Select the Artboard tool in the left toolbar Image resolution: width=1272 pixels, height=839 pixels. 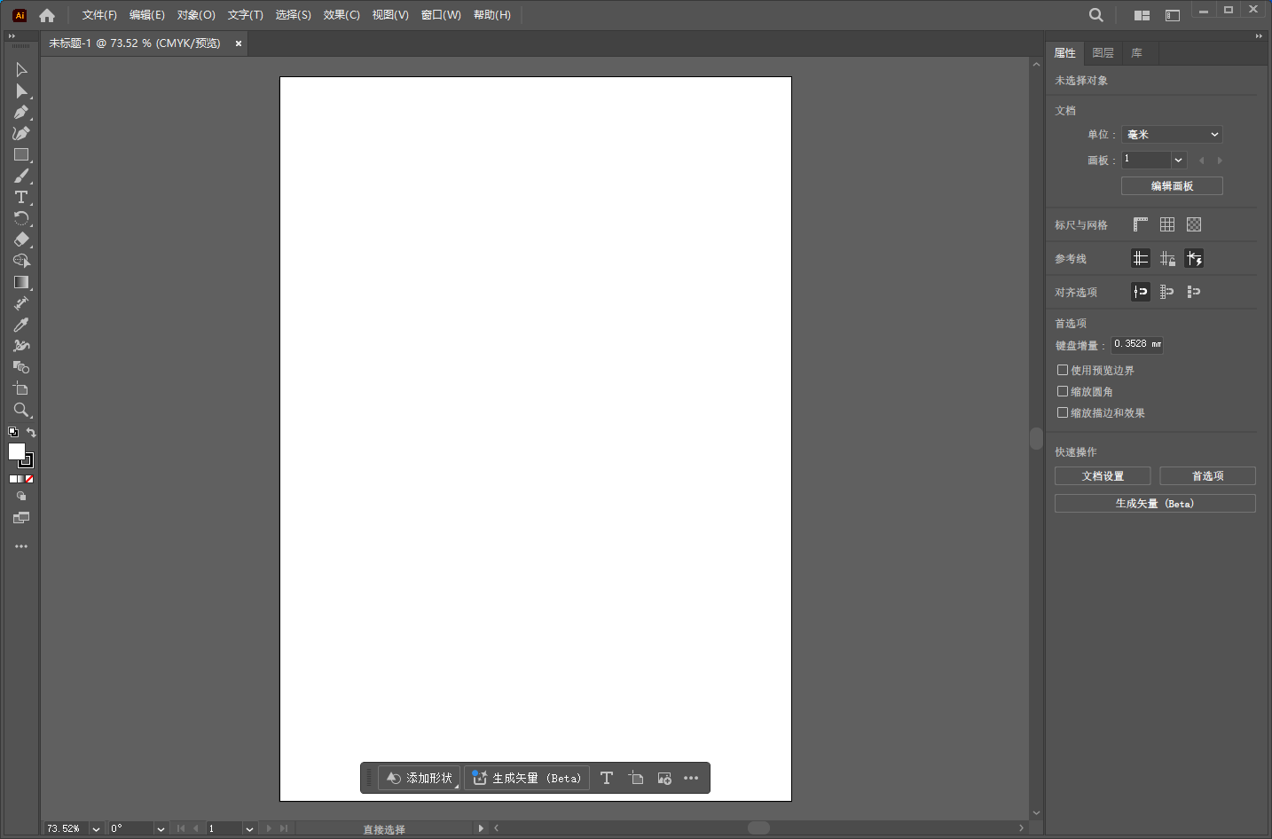coord(21,388)
